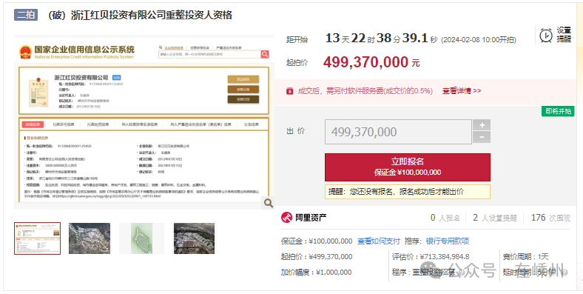Click the bid amount input field
This screenshot has width=583, height=294.
coord(398,132)
